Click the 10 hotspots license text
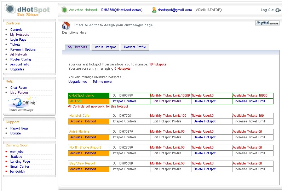This screenshot has width=282, height=191. pos(158,64)
